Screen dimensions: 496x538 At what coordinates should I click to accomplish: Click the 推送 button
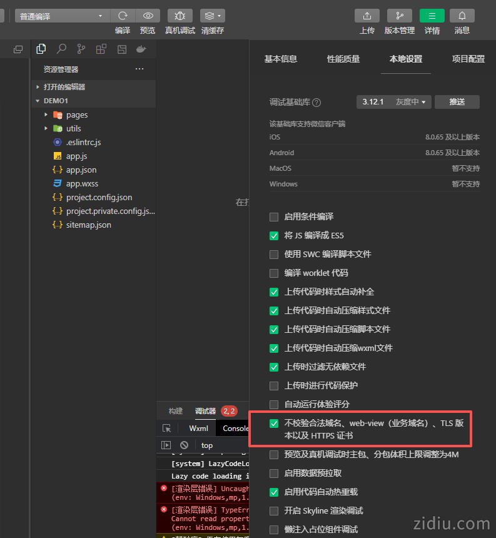[x=457, y=102]
